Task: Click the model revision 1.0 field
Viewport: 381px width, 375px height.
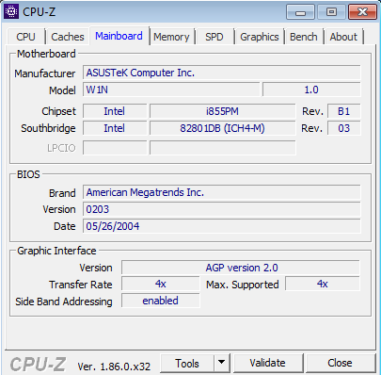Action: pyautogui.click(x=311, y=90)
